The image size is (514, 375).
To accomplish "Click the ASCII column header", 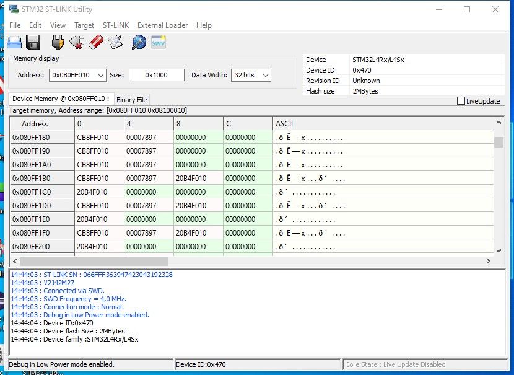I will coord(383,124).
